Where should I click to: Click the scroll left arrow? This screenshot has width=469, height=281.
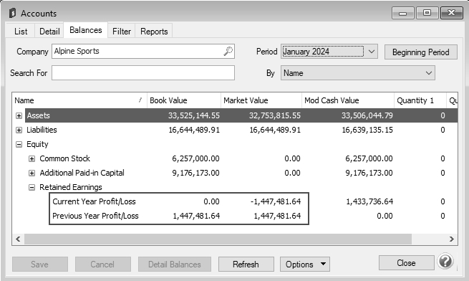[x=18, y=239]
